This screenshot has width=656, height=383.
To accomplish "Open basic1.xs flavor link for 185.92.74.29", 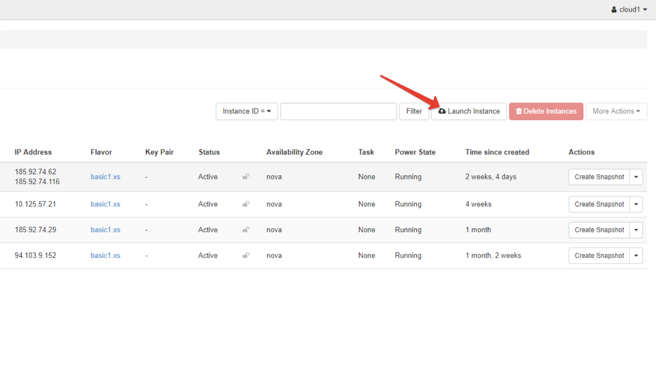I will pyautogui.click(x=105, y=230).
